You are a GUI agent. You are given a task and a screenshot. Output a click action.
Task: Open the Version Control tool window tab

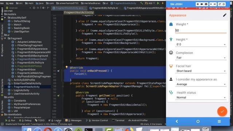point(97,120)
